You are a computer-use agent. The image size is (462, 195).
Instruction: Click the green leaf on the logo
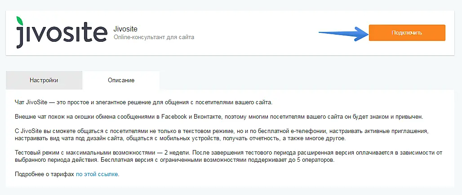[19, 20]
